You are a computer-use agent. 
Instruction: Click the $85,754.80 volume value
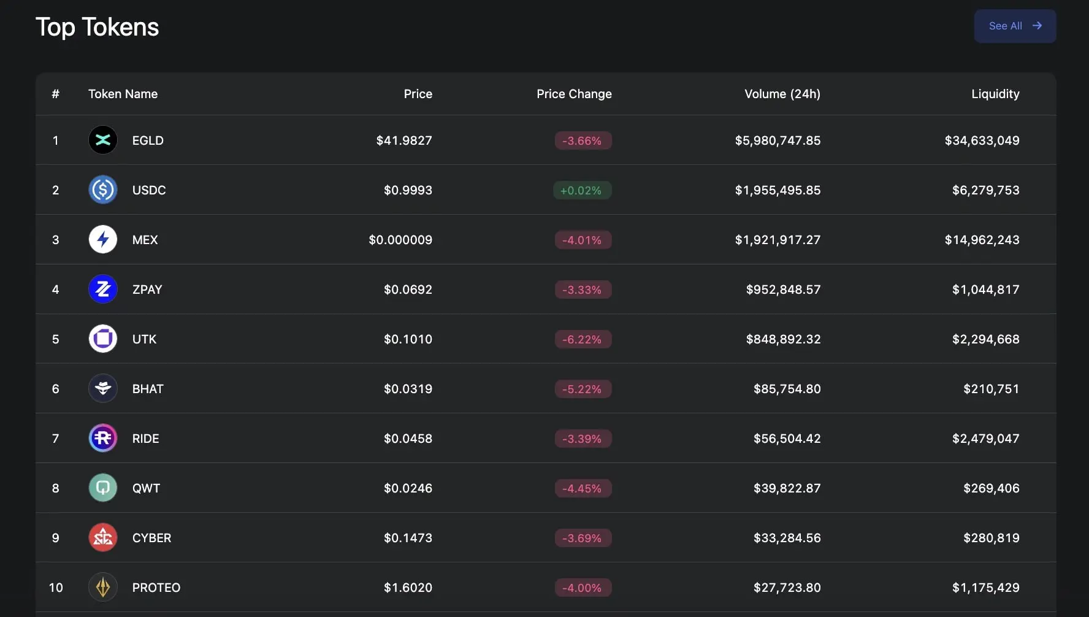pos(787,389)
